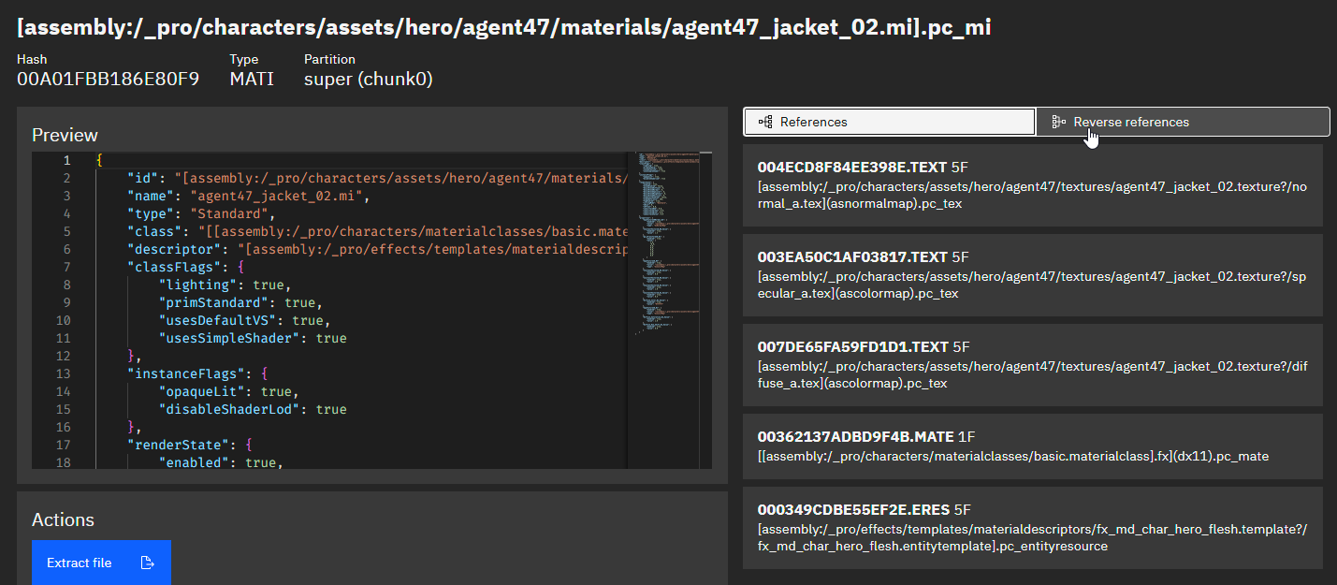Click the "disableShaderLod": true line
This screenshot has height=585, width=1337.
252,409
